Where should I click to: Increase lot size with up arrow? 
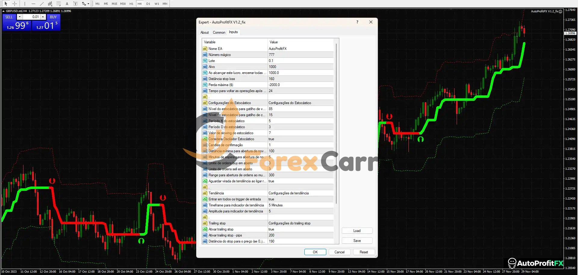(x=43, y=17)
